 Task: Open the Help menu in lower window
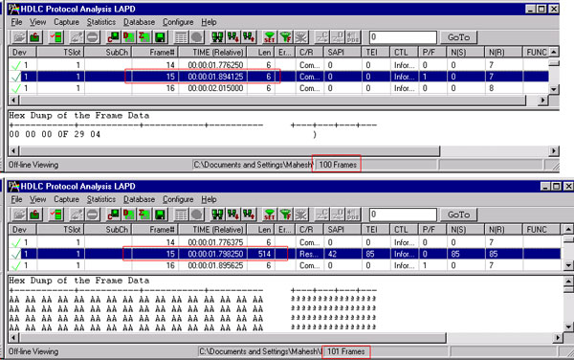pos(209,199)
